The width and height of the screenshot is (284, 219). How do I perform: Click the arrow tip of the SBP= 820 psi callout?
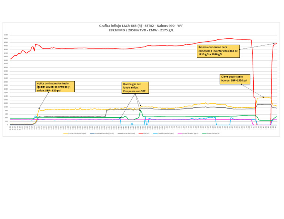(39, 108)
